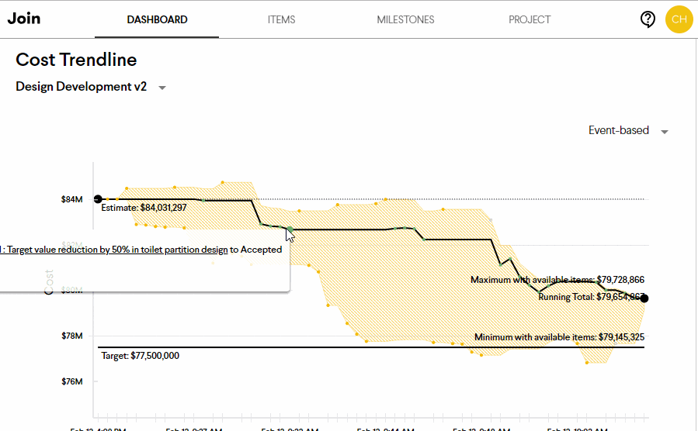Open the toilet partition design item link
Viewport: 698px width, 431px height.
tap(116, 250)
